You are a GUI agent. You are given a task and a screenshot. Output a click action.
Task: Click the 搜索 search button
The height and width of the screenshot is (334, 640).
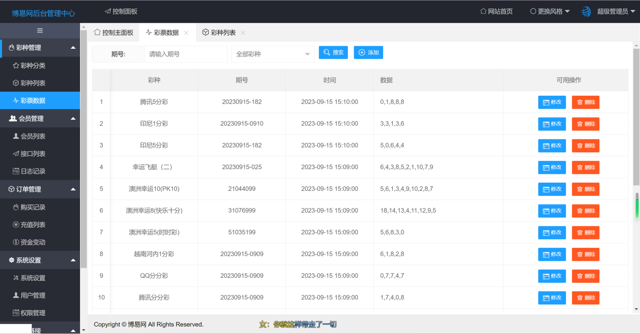pyautogui.click(x=333, y=52)
